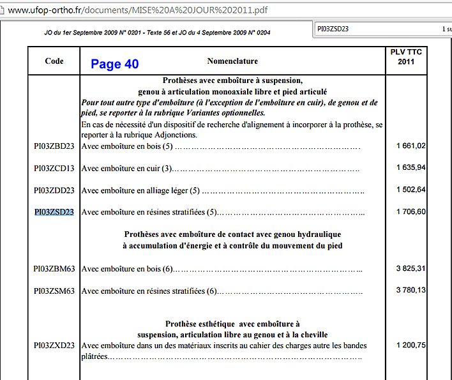452x380 pixels.
Task: Click the page icon beside the URL
Action: pyautogui.click(x=4, y=10)
